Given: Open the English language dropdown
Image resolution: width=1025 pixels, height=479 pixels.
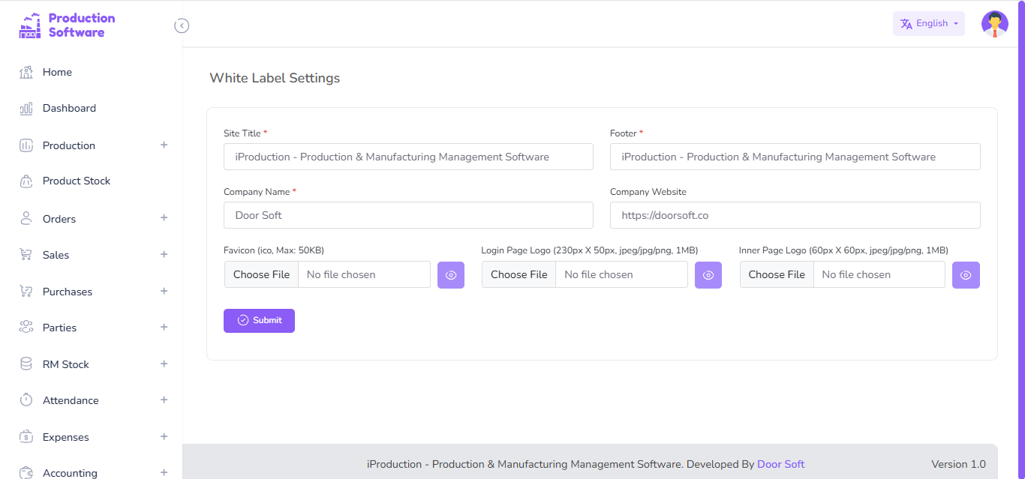Looking at the screenshot, I should [x=929, y=23].
